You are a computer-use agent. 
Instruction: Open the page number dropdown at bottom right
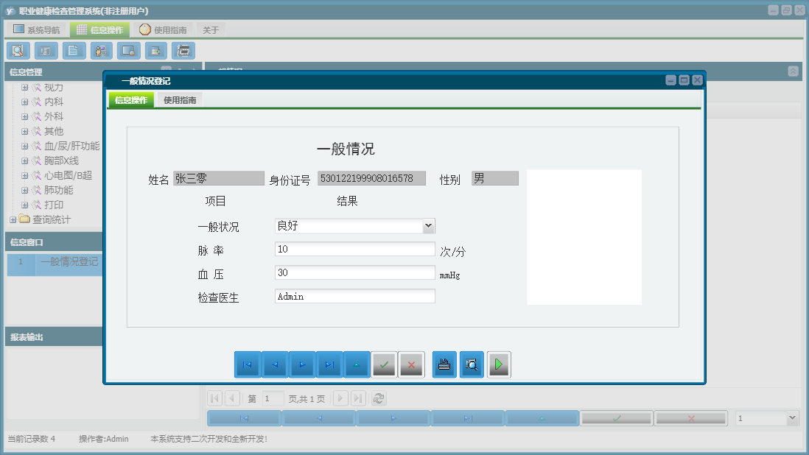pos(766,417)
